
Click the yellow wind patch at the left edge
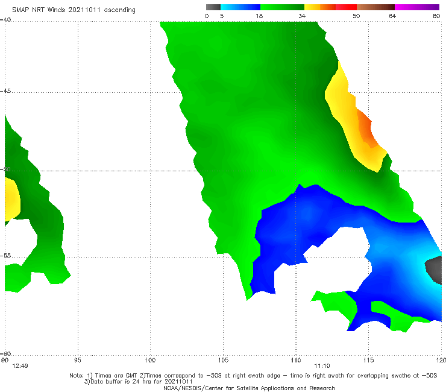tap(12, 199)
